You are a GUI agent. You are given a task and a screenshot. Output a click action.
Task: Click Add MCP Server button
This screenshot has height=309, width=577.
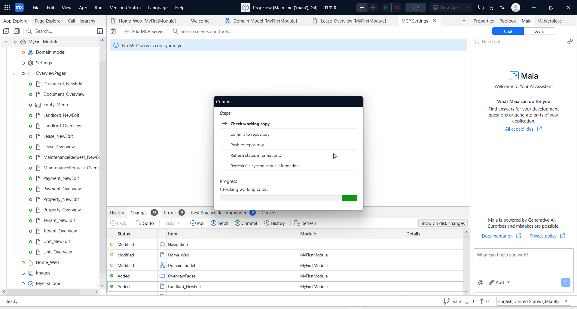pos(144,31)
